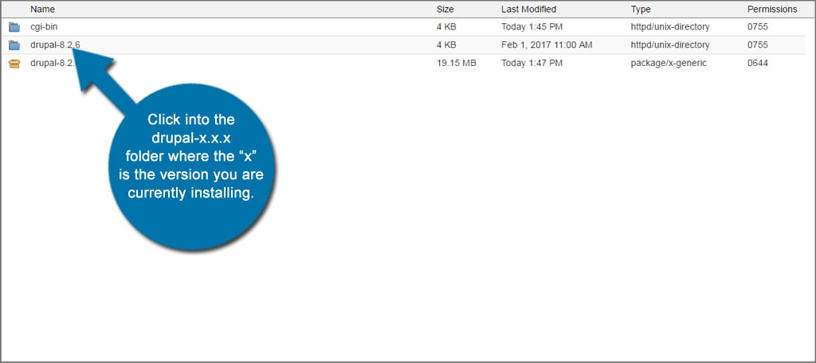Image resolution: width=816 pixels, height=363 pixels.
Task: Sort files by Name column header
Action: (x=42, y=10)
